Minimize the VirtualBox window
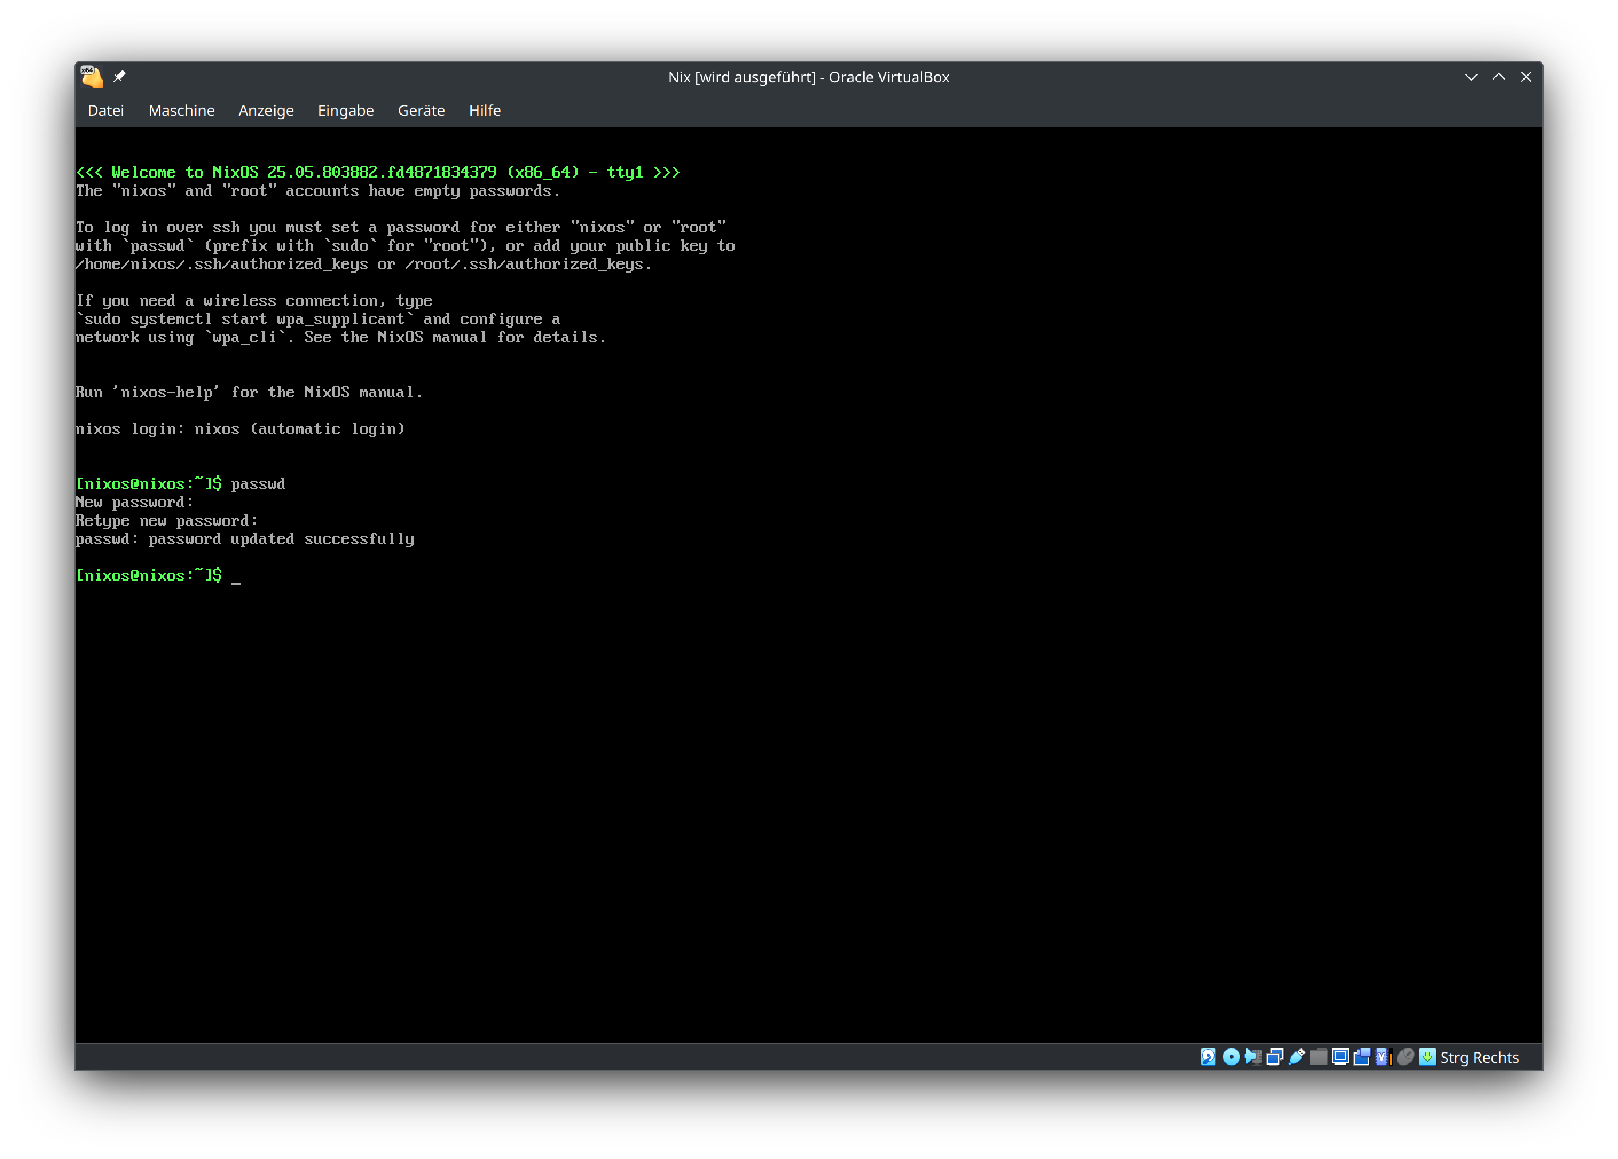 tap(1471, 77)
